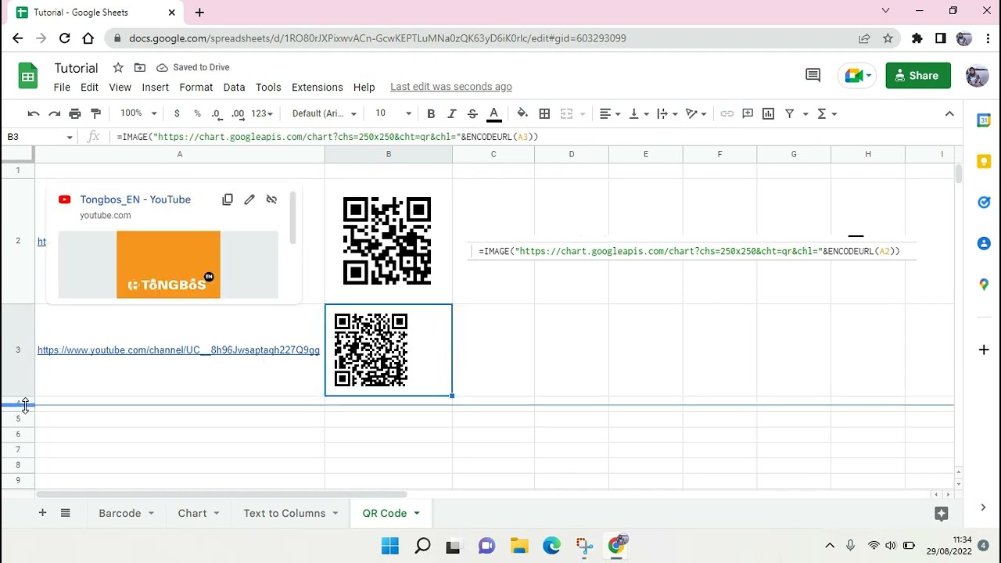Open the font size dropdown
The height and width of the screenshot is (563, 1001).
pyautogui.click(x=393, y=113)
